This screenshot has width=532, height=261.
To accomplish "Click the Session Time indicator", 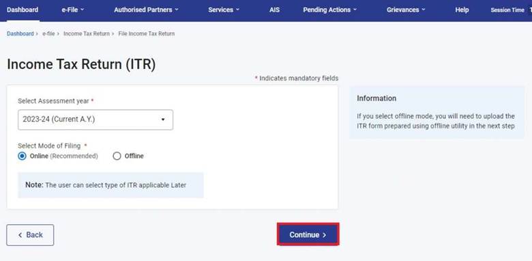I will [507, 10].
